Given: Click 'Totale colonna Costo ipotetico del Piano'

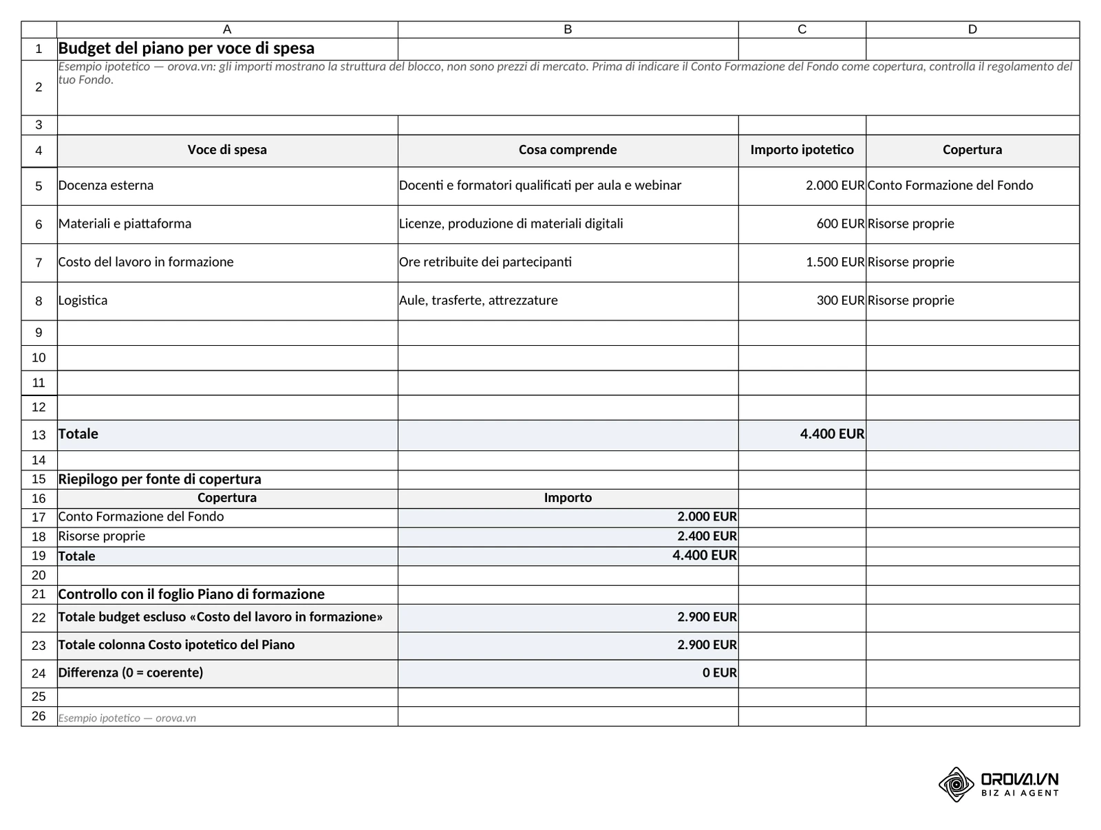Looking at the screenshot, I should point(176,645).
